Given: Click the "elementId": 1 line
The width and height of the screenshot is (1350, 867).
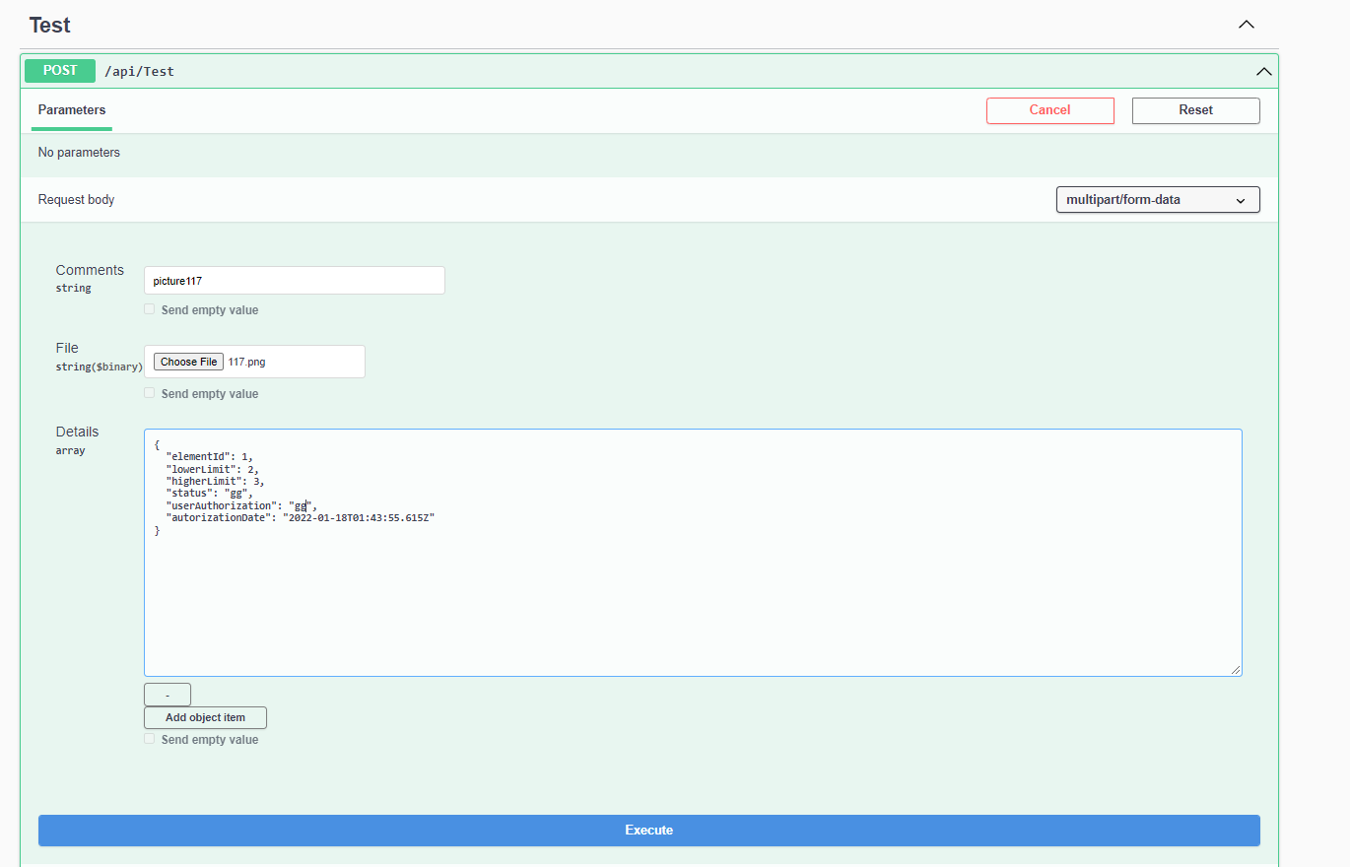Looking at the screenshot, I should tap(209, 457).
